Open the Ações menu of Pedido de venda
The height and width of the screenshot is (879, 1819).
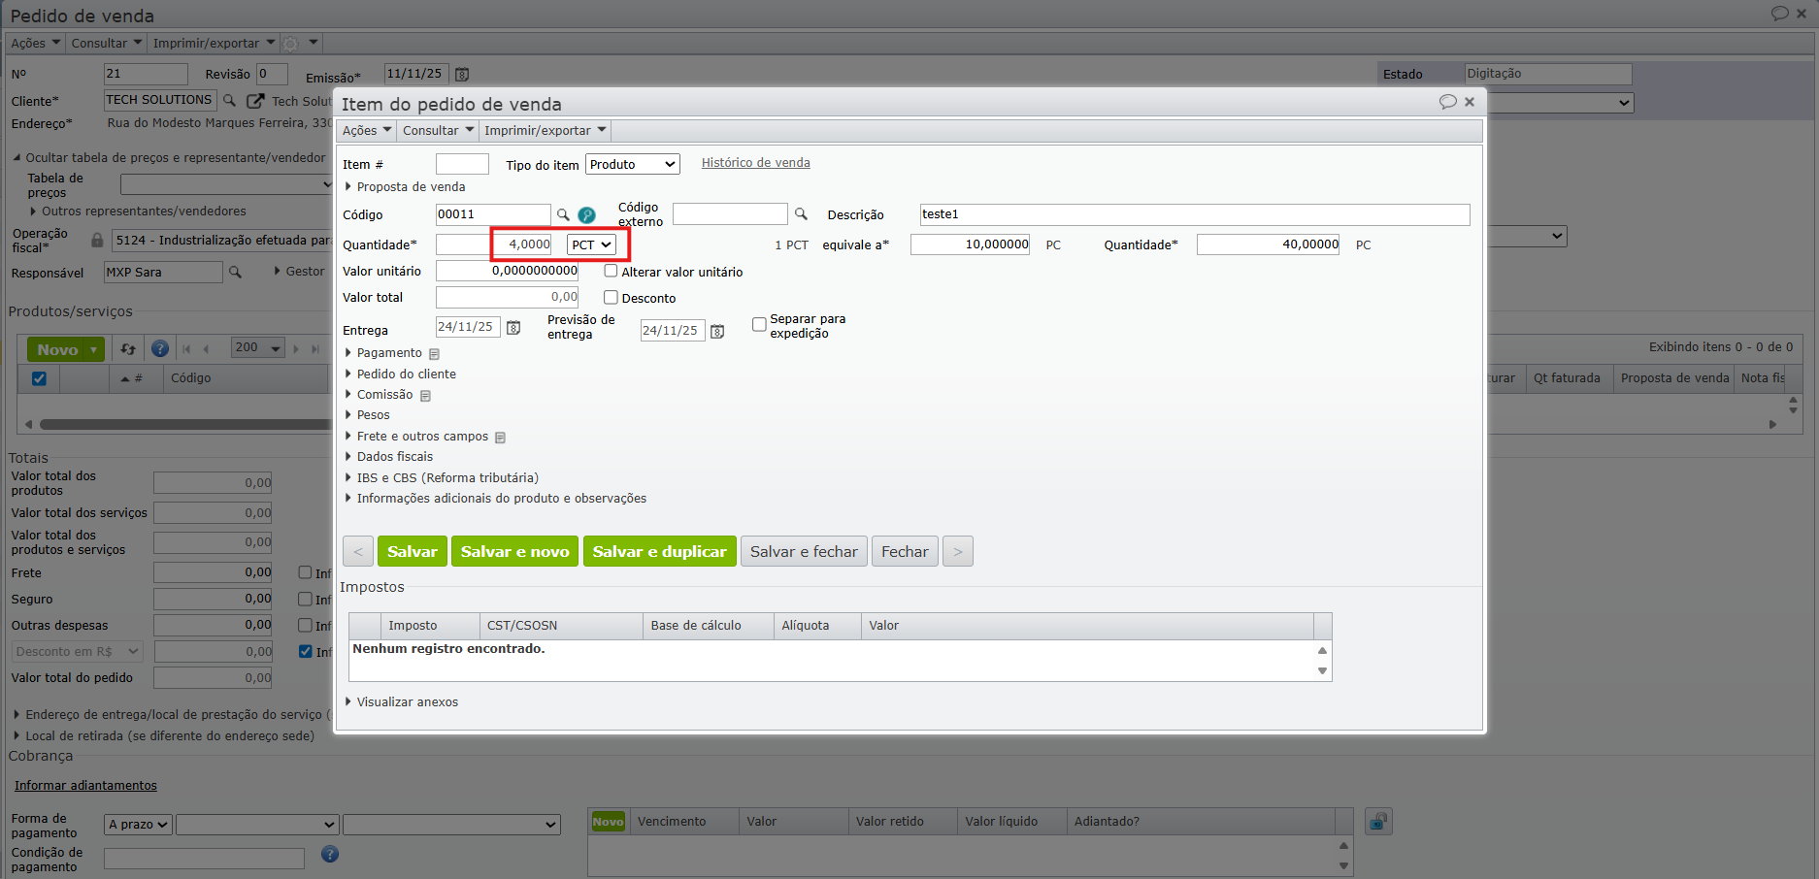pos(36,44)
